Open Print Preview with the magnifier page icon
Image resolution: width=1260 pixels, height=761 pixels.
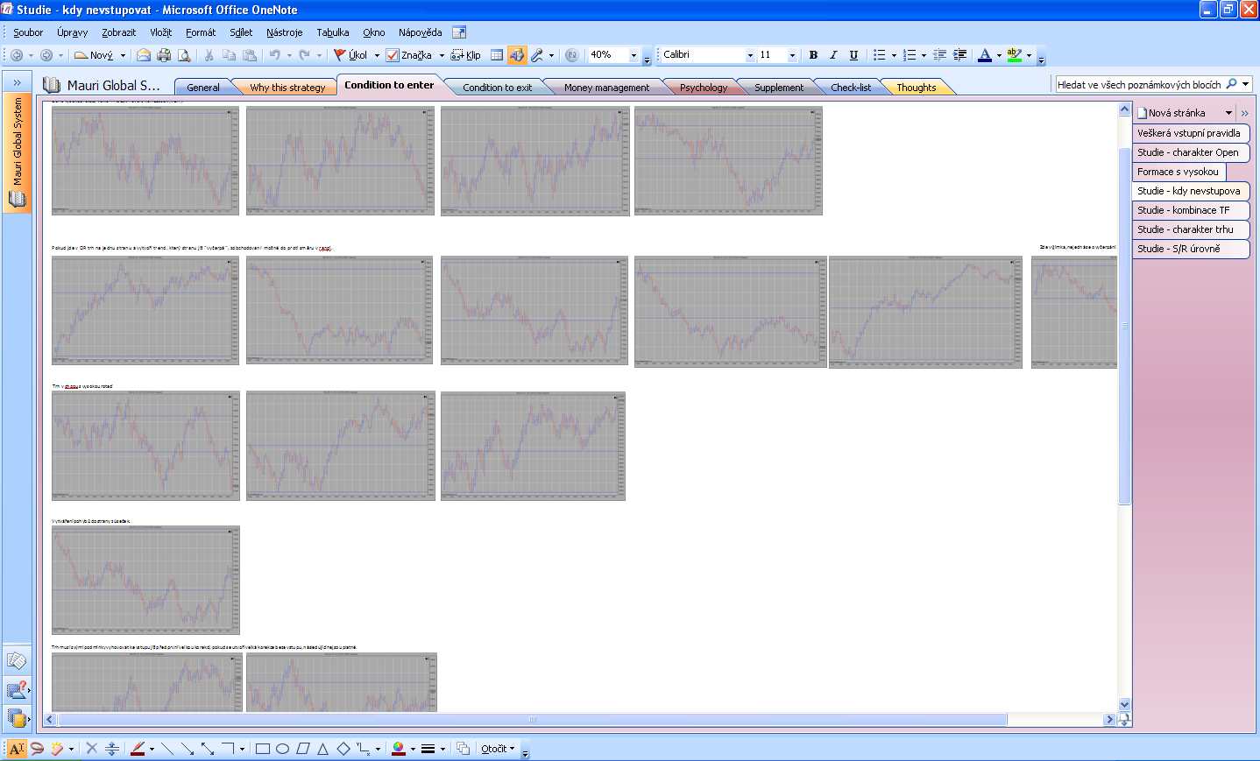click(184, 55)
